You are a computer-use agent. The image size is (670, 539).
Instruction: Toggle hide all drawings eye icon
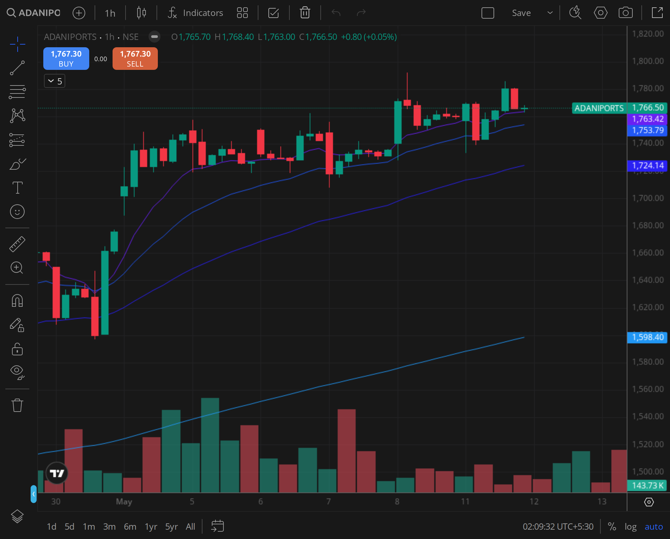[x=17, y=372]
